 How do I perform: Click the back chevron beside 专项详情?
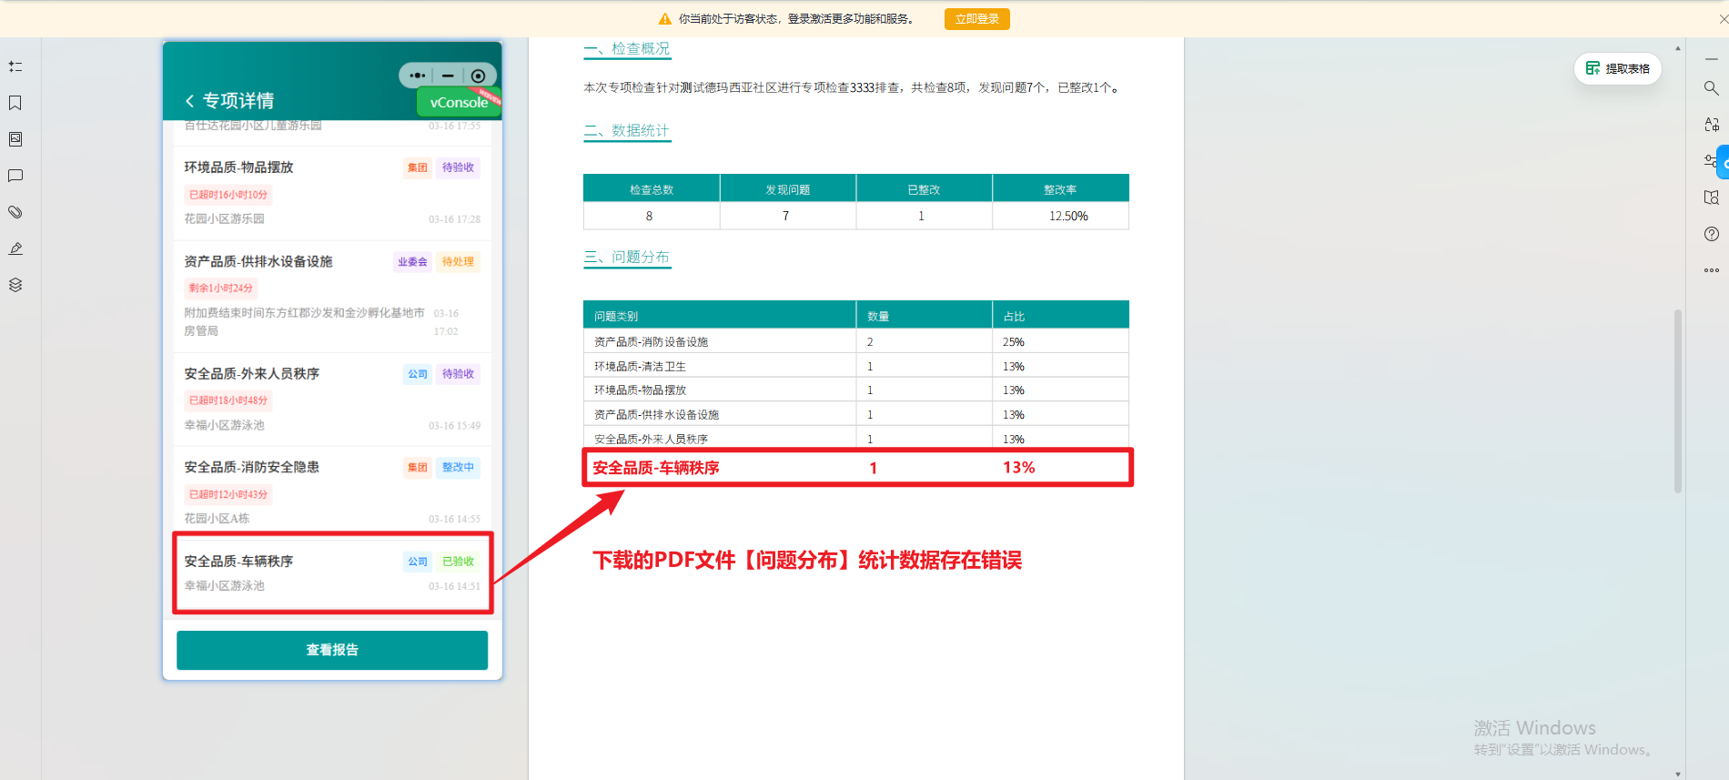(189, 101)
